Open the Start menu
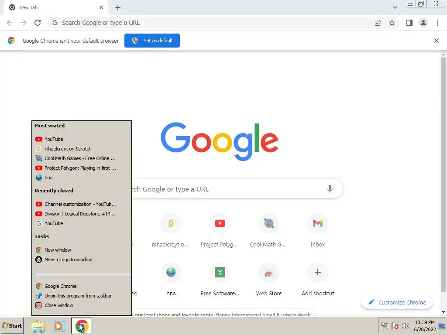 click(12, 326)
